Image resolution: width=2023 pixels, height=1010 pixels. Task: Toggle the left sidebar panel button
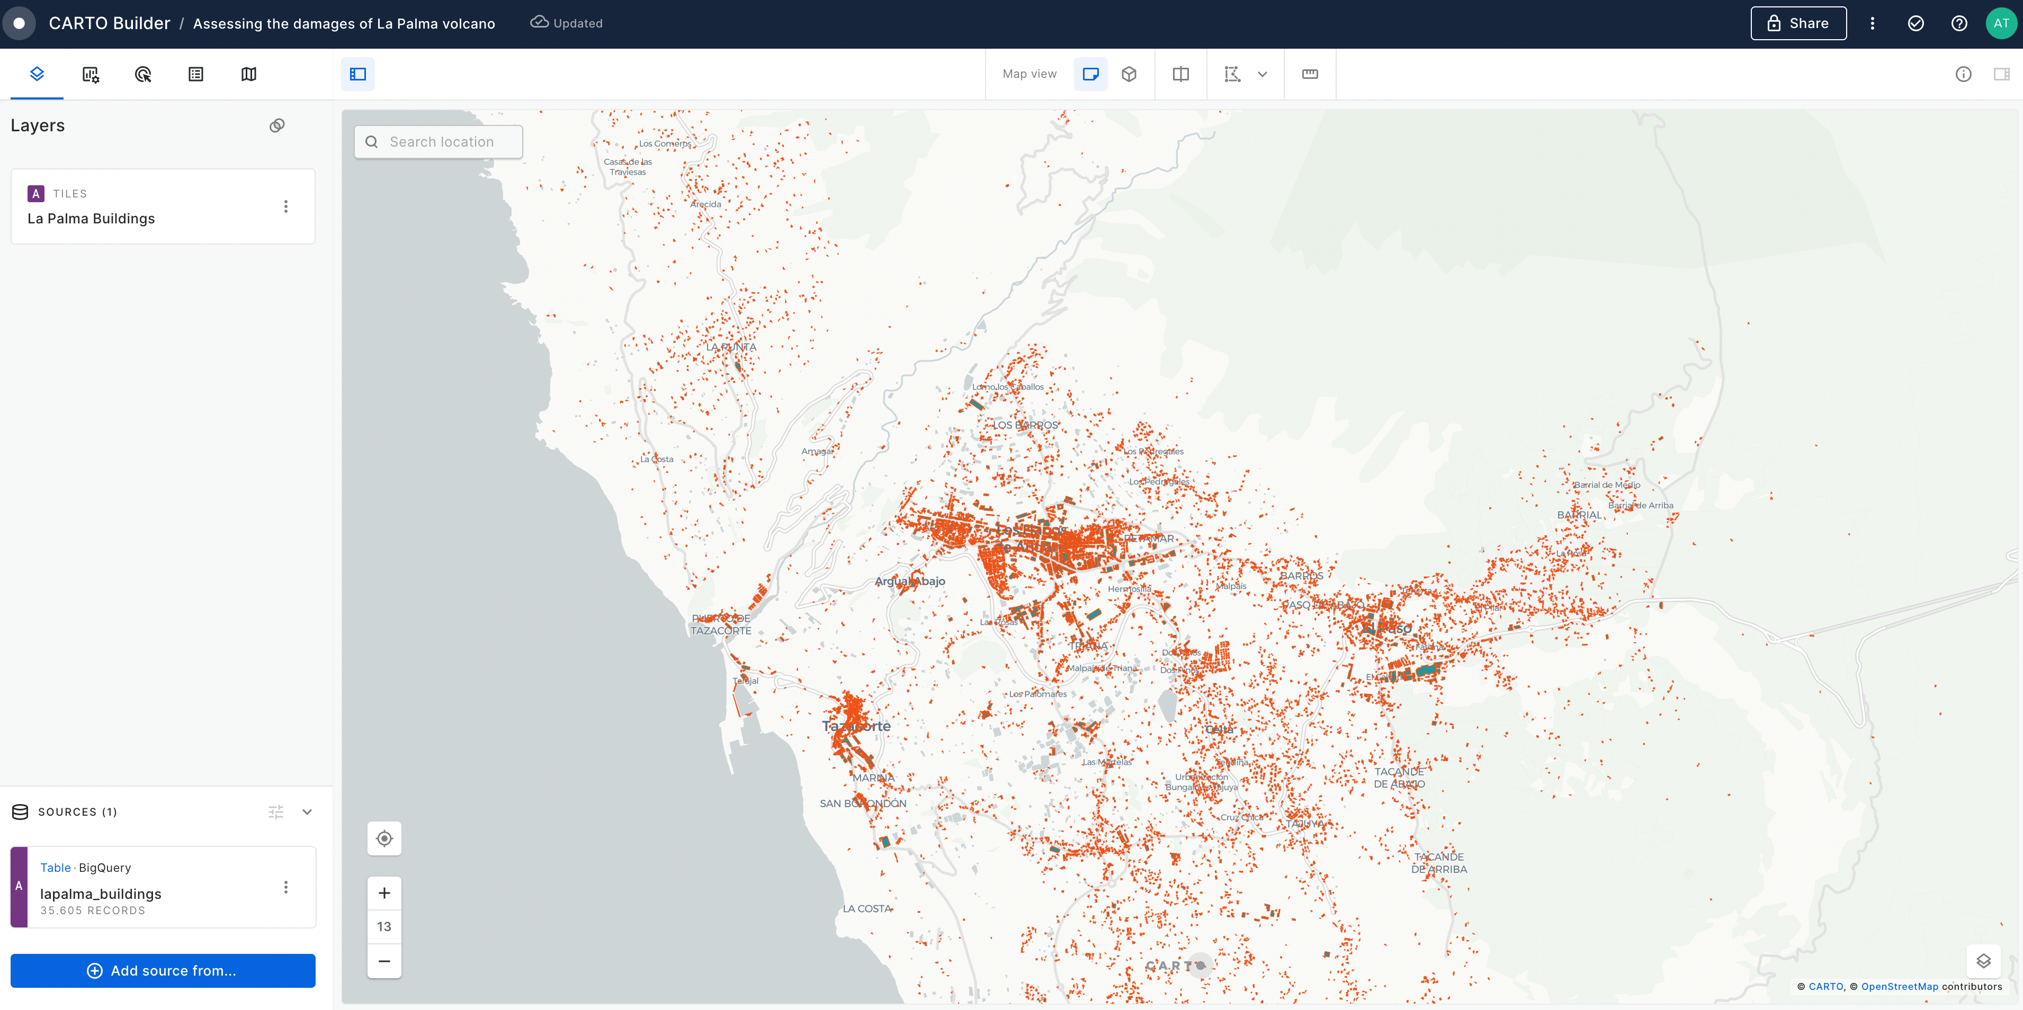click(358, 74)
